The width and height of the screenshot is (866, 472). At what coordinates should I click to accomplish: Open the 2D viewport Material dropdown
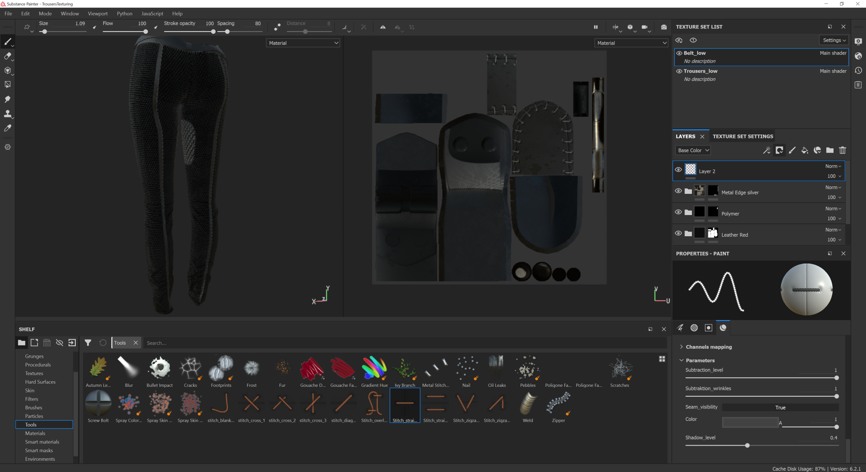(631, 43)
